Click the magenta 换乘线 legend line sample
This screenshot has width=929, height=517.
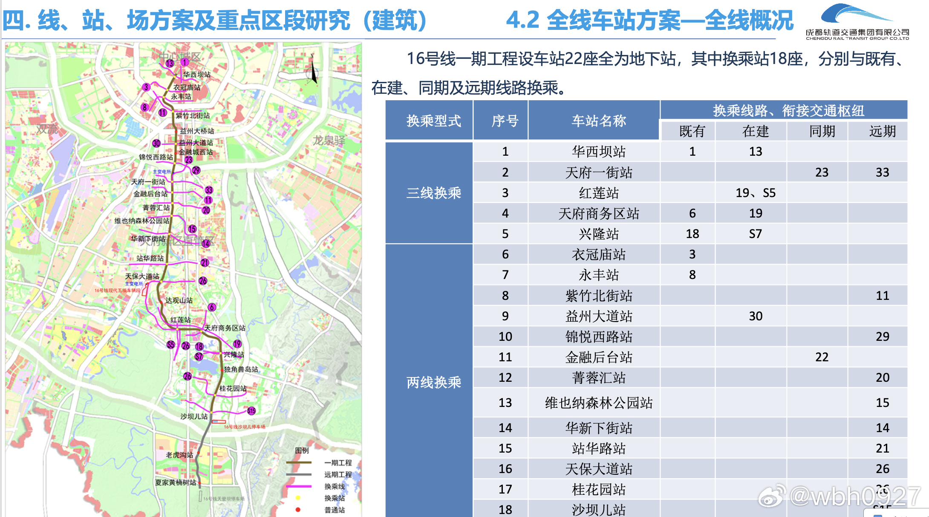299,486
